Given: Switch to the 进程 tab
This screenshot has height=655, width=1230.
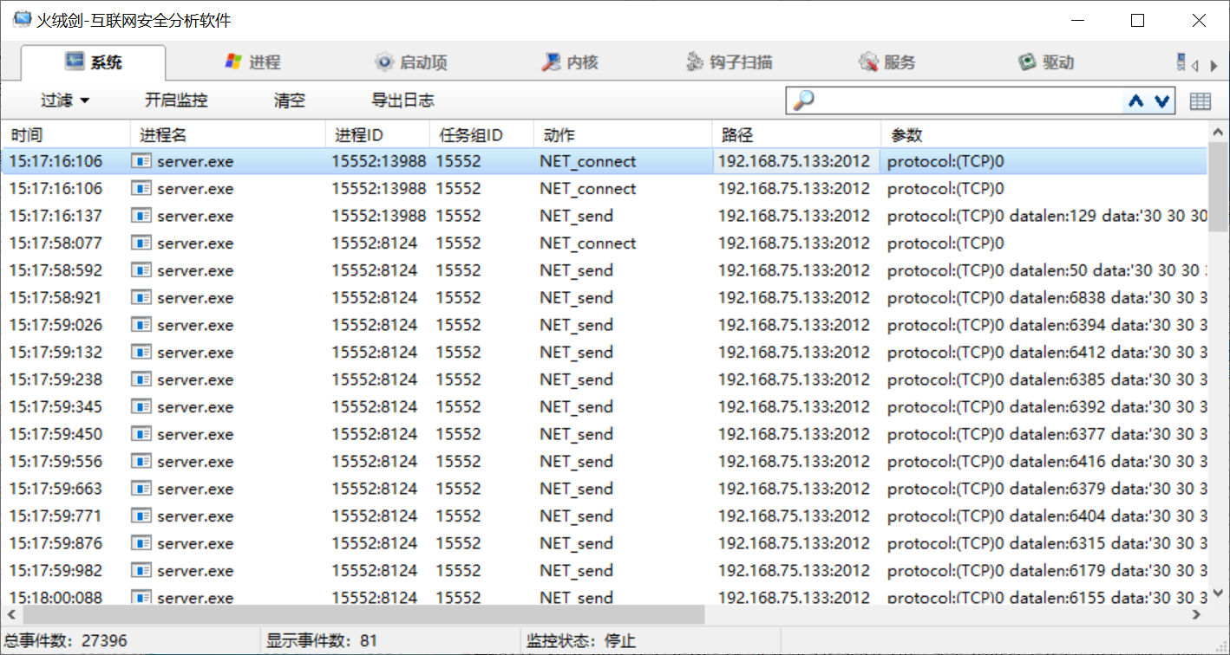Looking at the screenshot, I should click(x=252, y=62).
